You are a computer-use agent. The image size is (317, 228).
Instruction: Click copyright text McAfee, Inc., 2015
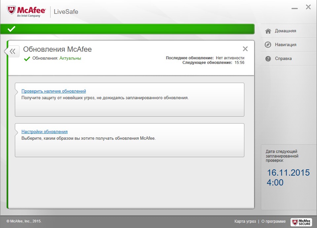pyautogui.click(x=24, y=221)
